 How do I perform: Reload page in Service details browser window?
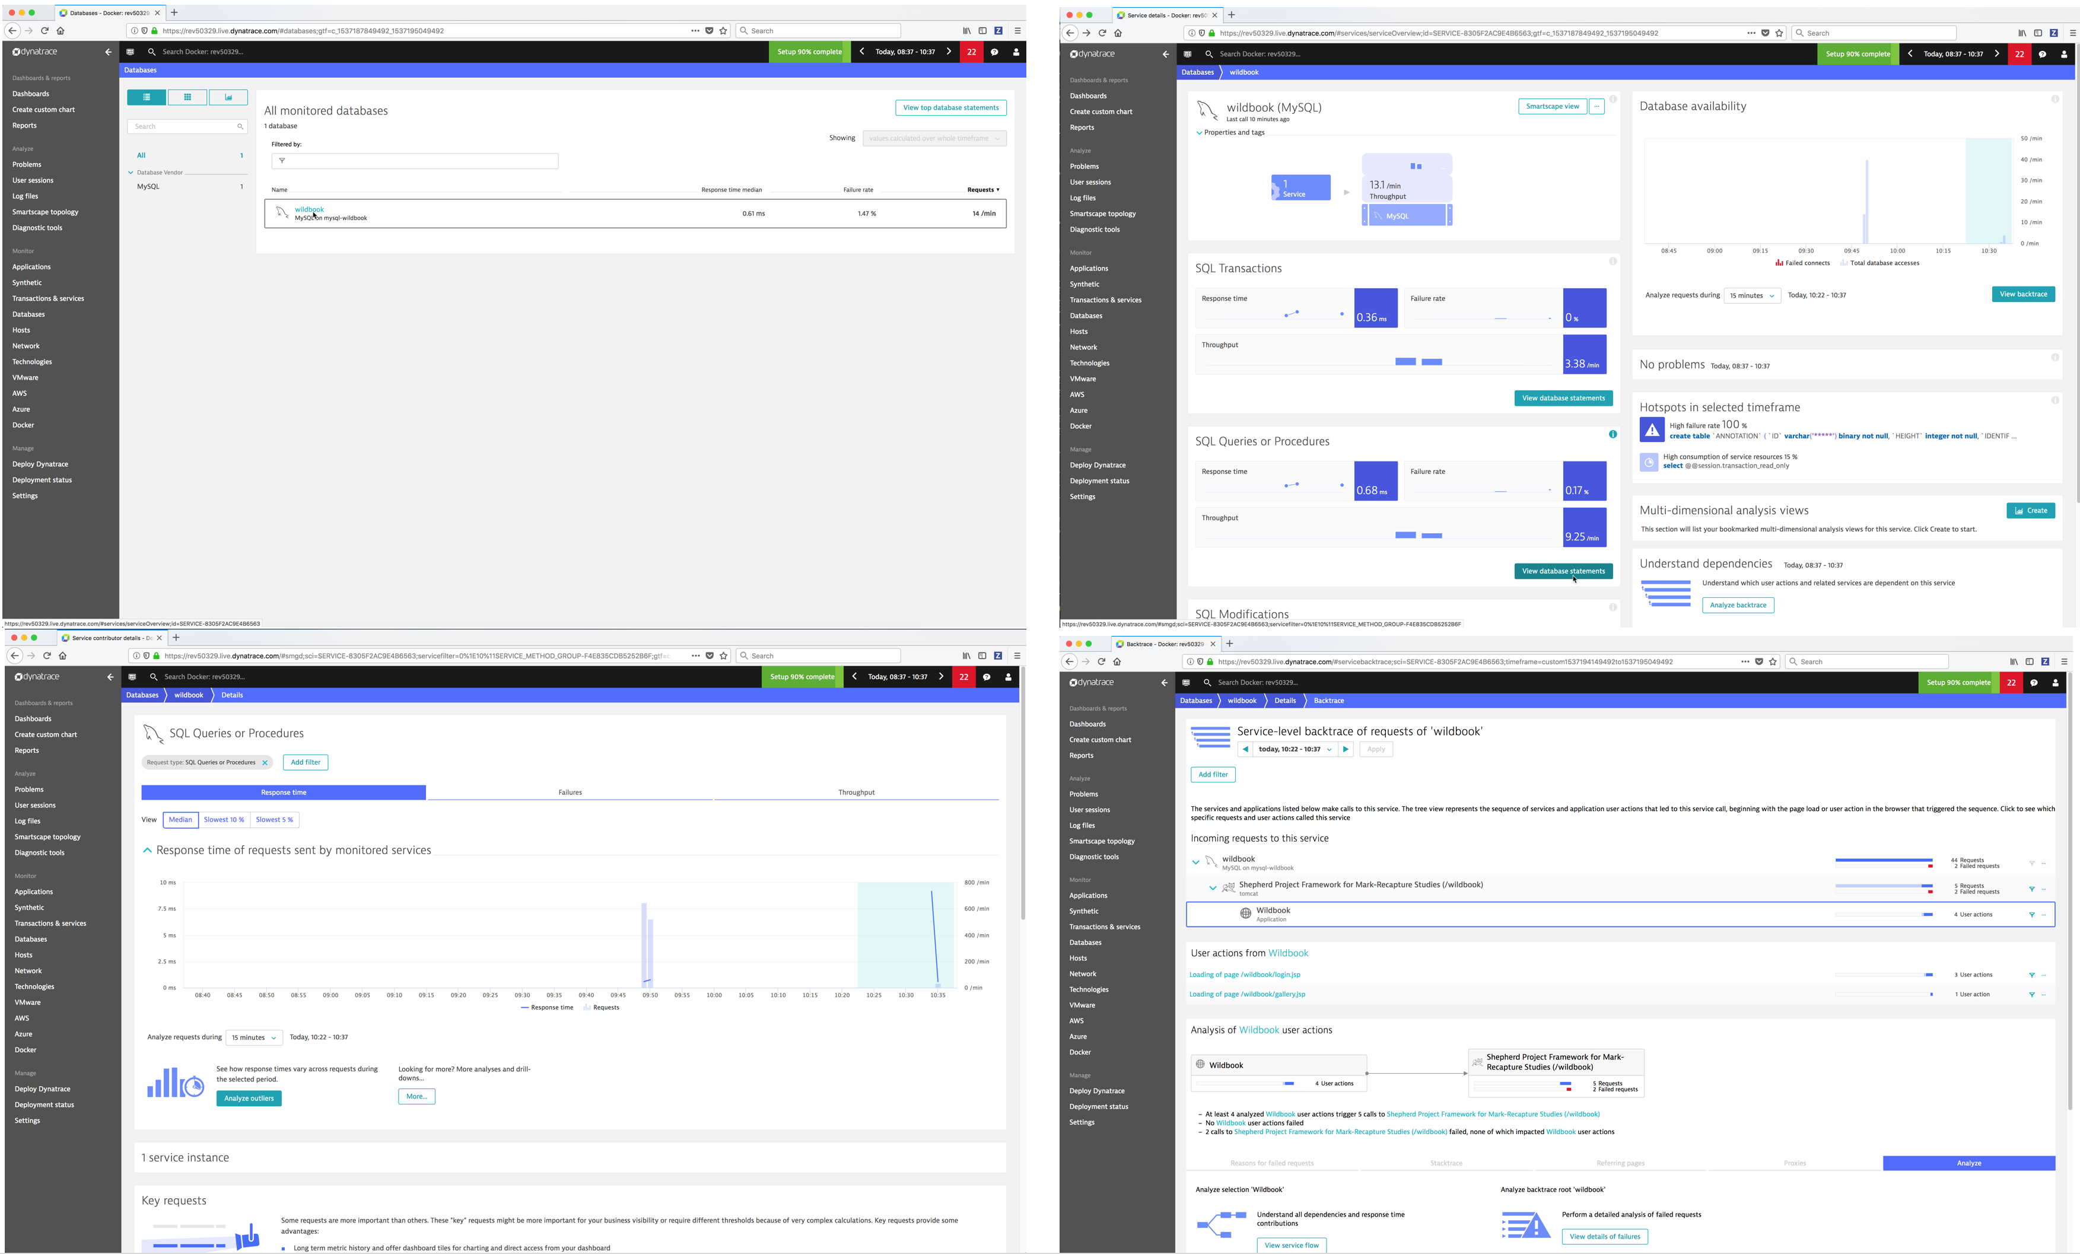pos(1102,33)
